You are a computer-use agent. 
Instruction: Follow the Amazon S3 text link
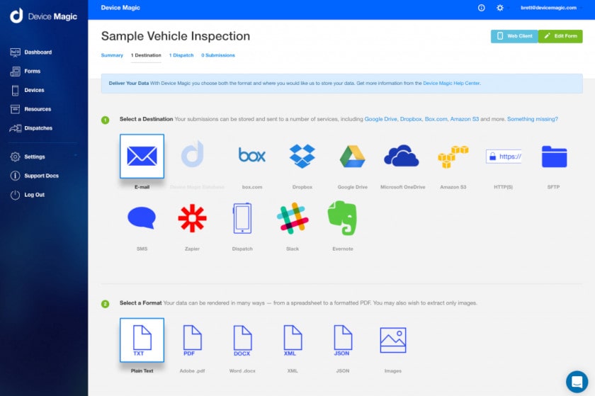(x=465, y=119)
